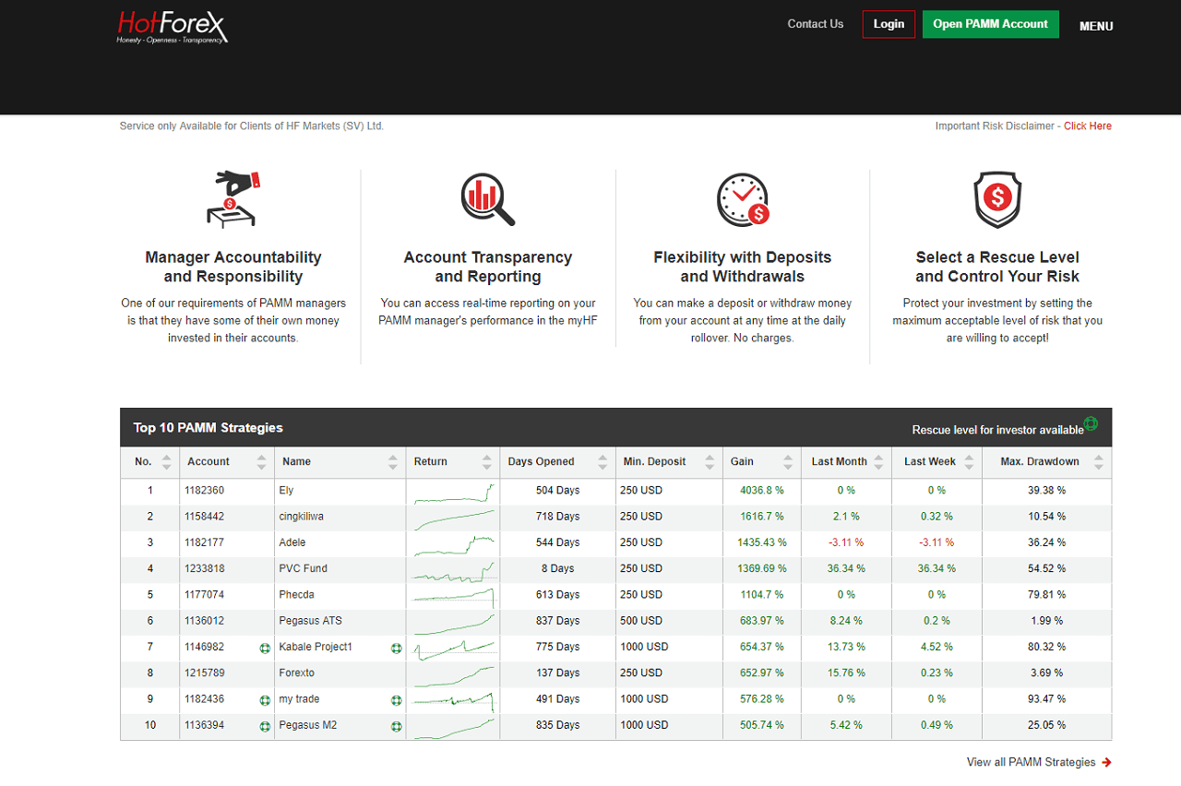Click red arrow after View all PAMM Strategies

click(x=1106, y=762)
